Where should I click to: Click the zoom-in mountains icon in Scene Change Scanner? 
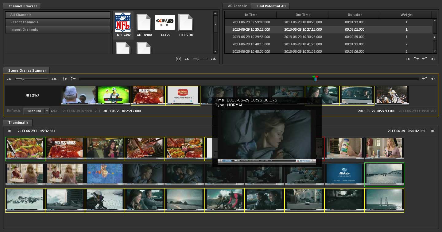54,79
